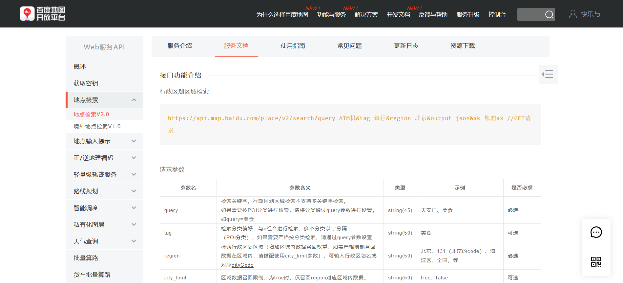Follow the cityCode link in region row

(x=242, y=265)
